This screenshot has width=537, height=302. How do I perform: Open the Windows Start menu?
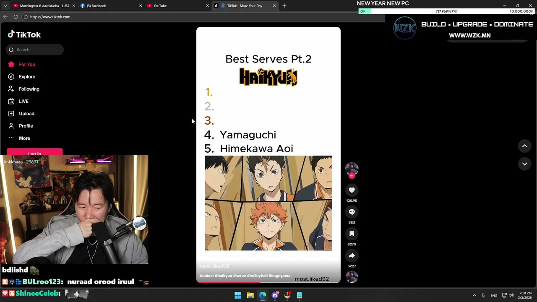click(x=238, y=295)
